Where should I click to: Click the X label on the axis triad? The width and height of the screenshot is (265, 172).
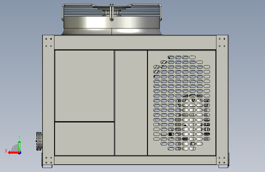[x=6, y=151]
